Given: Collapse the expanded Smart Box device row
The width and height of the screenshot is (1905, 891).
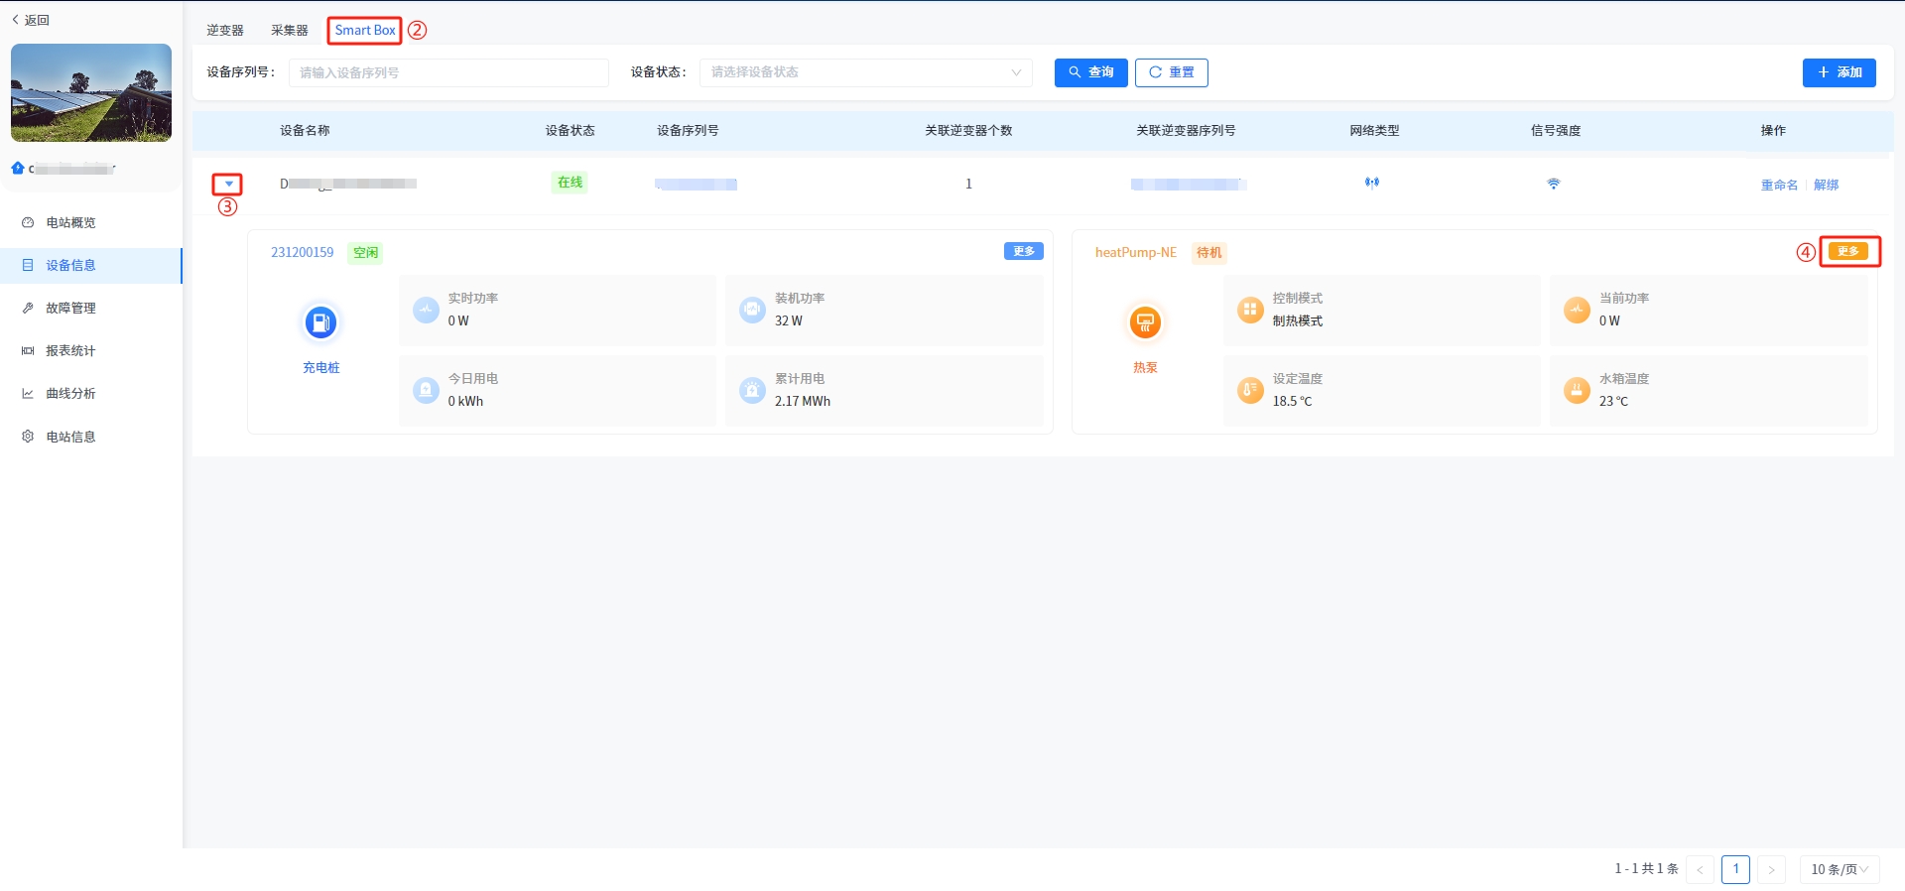Looking at the screenshot, I should point(228,185).
